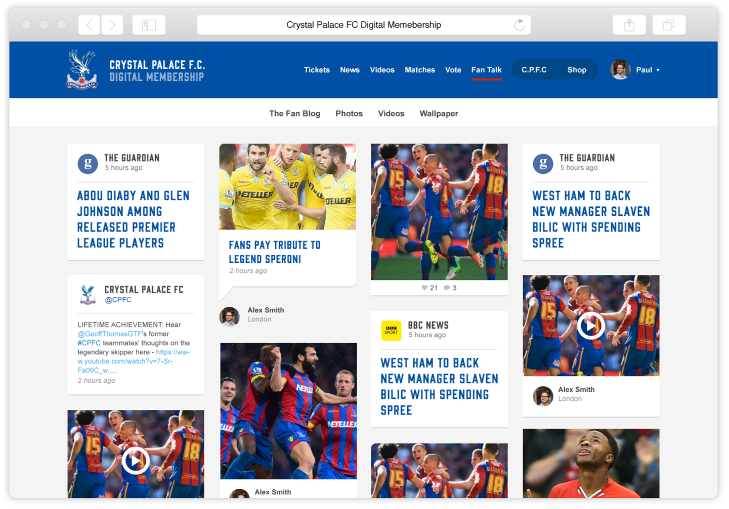Reload the page with the refresh icon
Screen dimensions: 729x509
click(519, 25)
